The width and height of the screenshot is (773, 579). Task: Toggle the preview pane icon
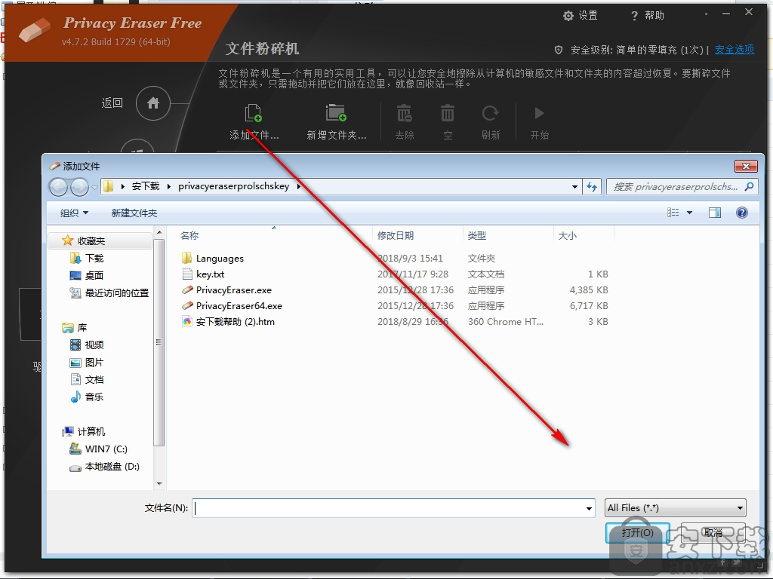coord(714,213)
